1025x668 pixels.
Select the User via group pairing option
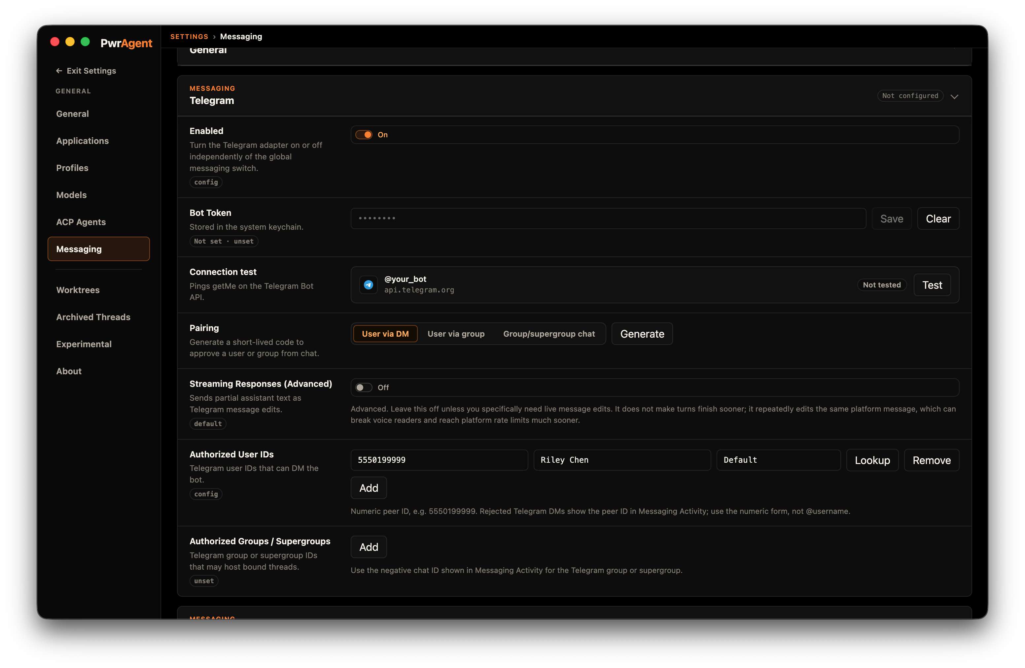(456, 334)
